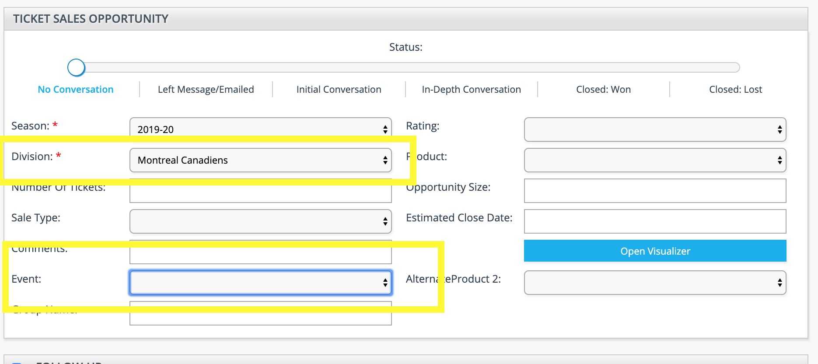
Task: Mark opportunity as Closed: Won
Action: pyautogui.click(x=603, y=90)
